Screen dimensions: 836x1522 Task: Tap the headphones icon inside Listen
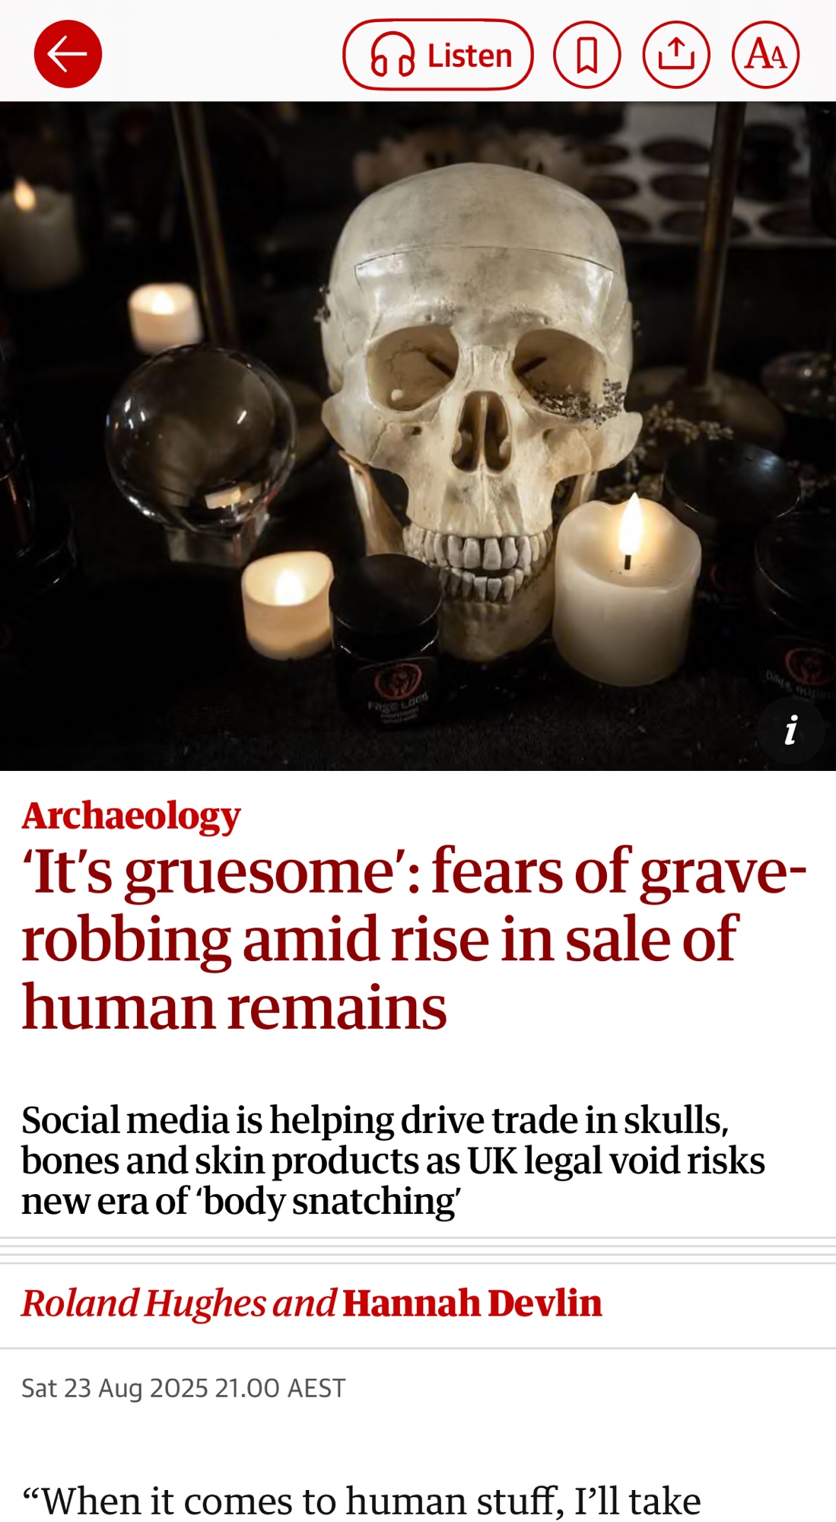point(393,56)
